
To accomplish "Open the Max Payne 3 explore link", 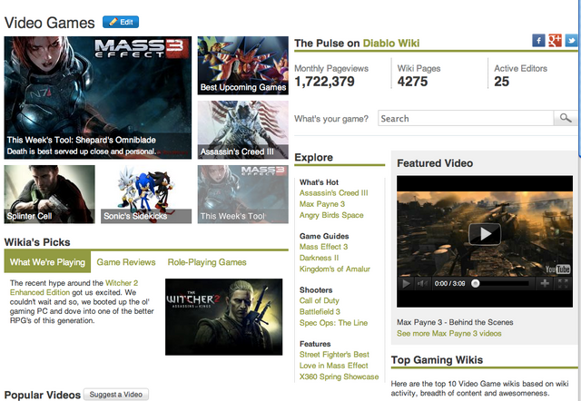I will pyautogui.click(x=322, y=204).
